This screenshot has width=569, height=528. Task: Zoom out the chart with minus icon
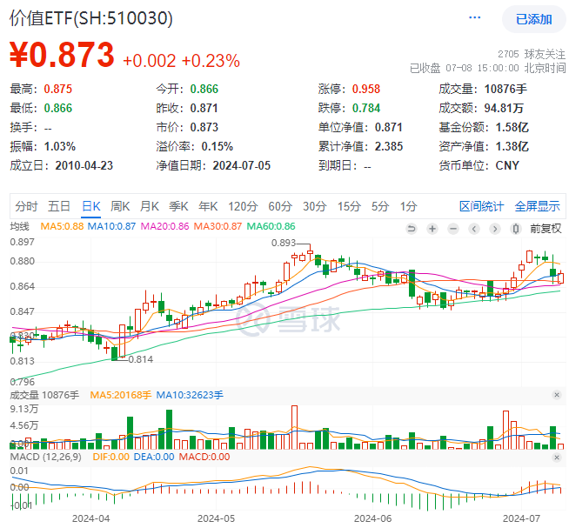click(453, 228)
